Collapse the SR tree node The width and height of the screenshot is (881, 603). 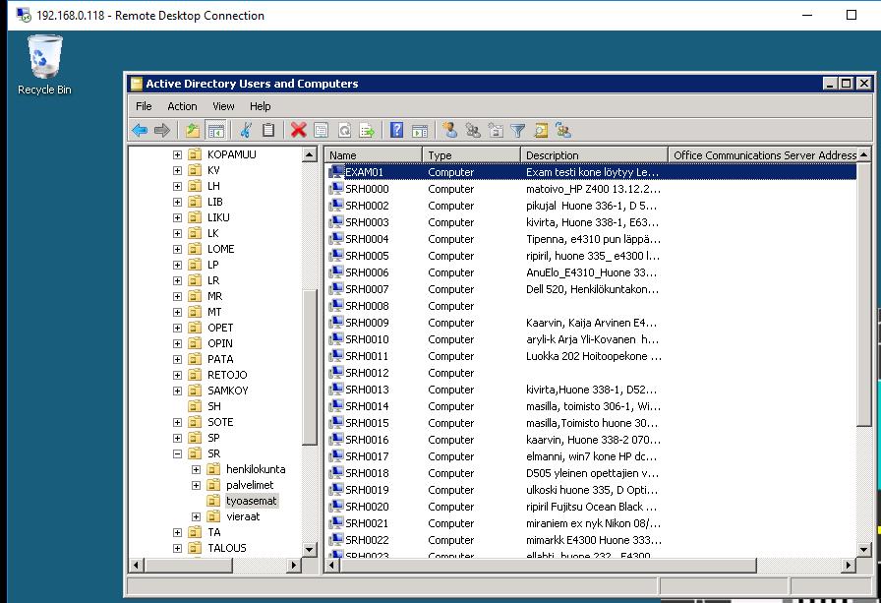(x=178, y=453)
